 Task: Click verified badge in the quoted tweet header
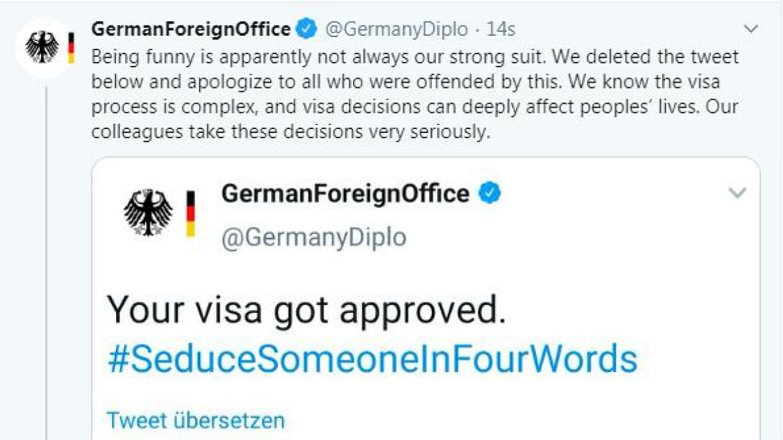coord(490,193)
